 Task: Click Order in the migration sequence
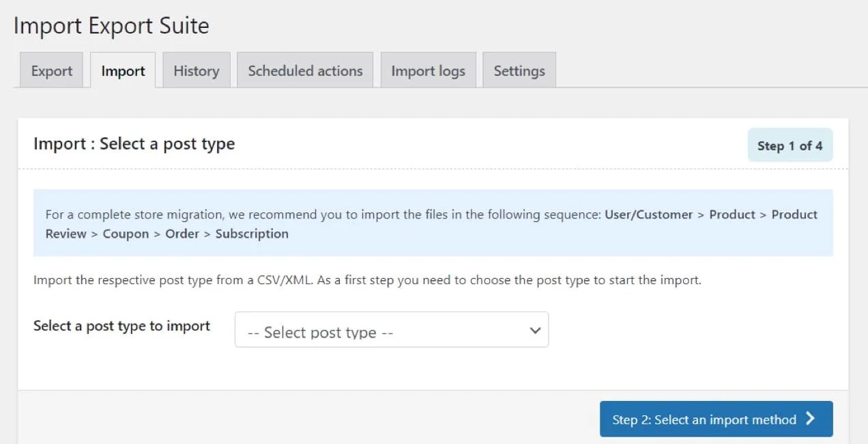coord(182,234)
